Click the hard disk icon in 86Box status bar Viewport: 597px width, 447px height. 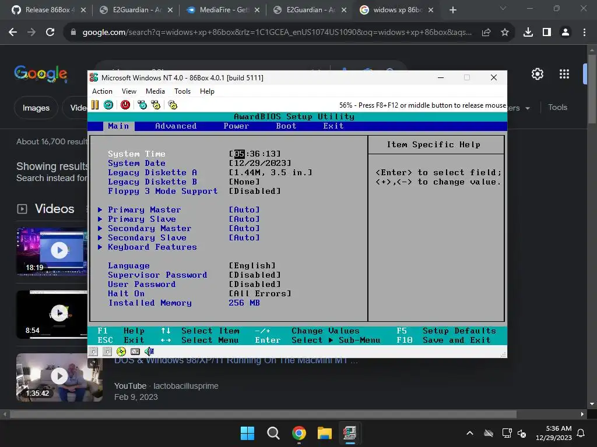pyautogui.click(x=135, y=352)
